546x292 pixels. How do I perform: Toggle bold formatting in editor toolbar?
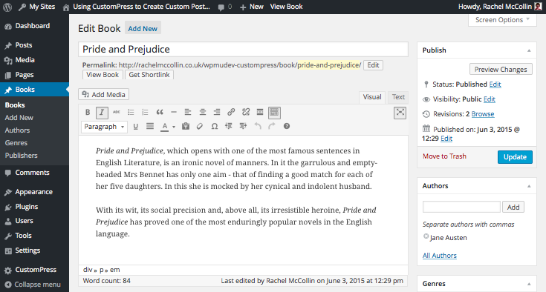pyautogui.click(x=88, y=112)
